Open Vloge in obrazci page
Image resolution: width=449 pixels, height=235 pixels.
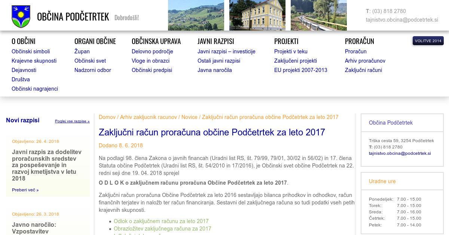[150, 61]
